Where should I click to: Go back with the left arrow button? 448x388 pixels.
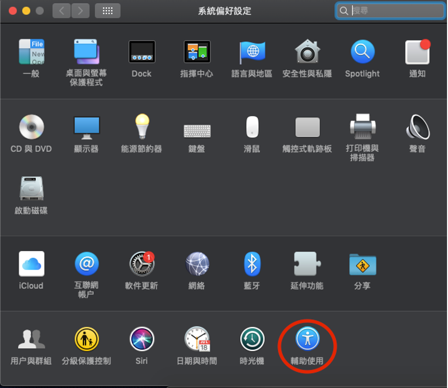point(62,11)
